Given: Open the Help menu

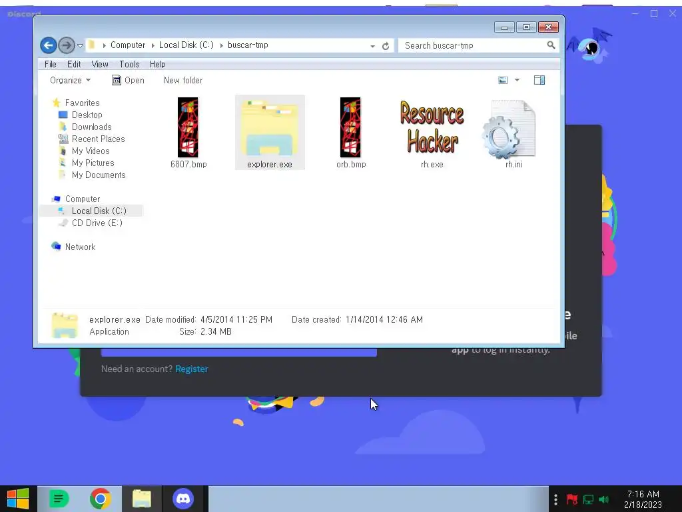Looking at the screenshot, I should 157,64.
